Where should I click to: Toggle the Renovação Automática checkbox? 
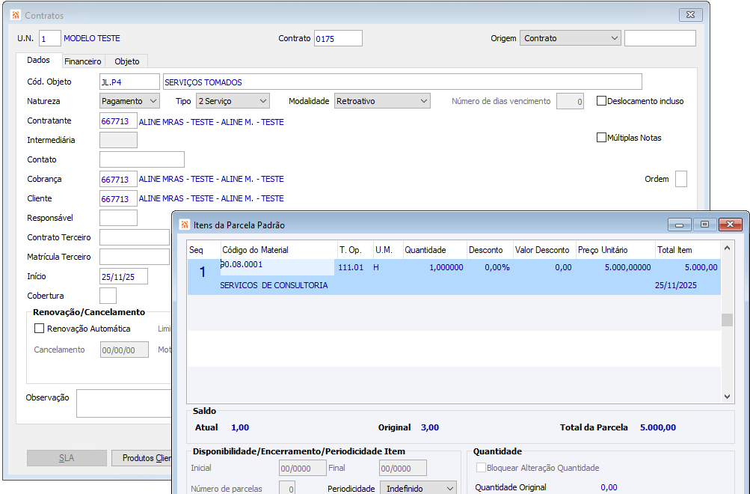pos(40,329)
